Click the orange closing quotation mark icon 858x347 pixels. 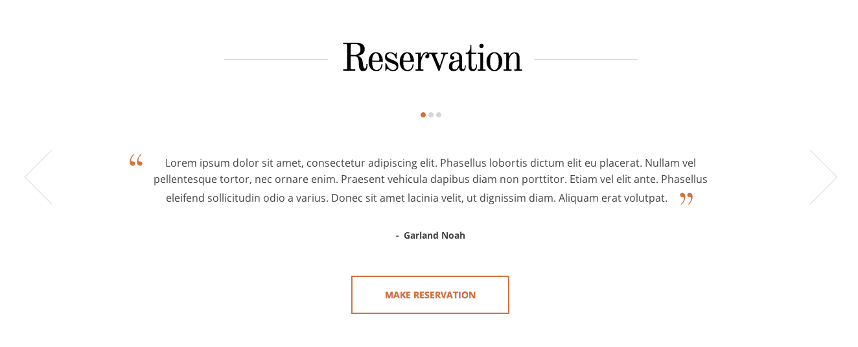[x=686, y=198]
